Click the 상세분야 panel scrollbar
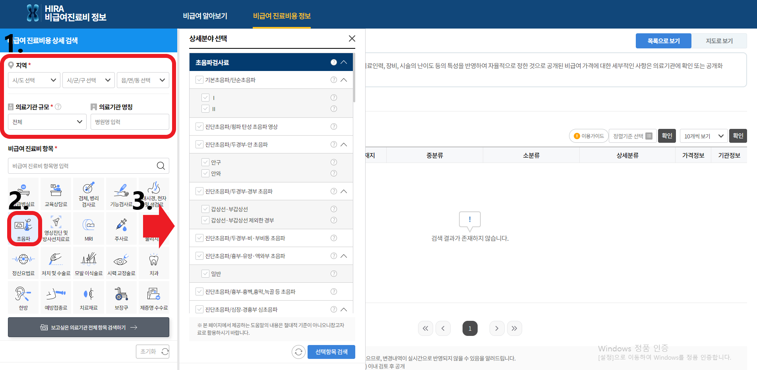The width and height of the screenshot is (757, 370). tap(354, 79)
